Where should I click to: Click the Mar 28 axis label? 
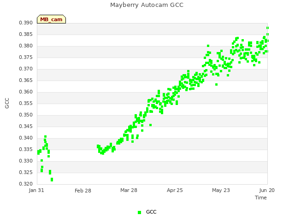129,190
